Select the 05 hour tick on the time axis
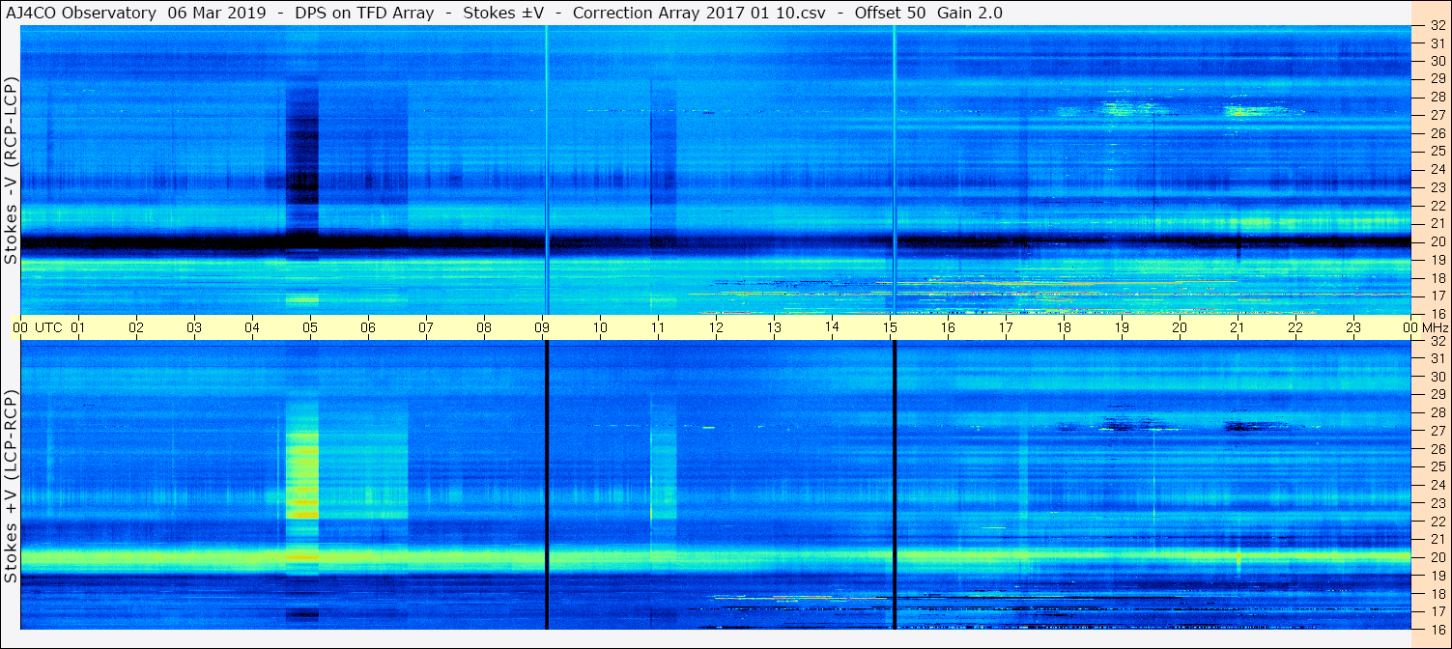The image size is (1452, 649). click(310, 327)
